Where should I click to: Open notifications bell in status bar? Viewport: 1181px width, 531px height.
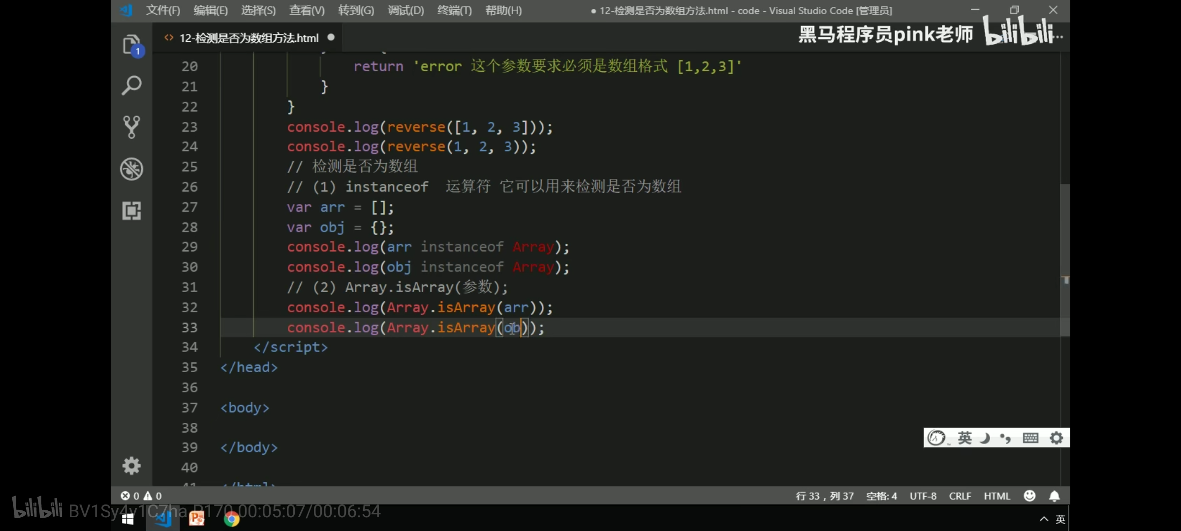(x=1054, y=496)
